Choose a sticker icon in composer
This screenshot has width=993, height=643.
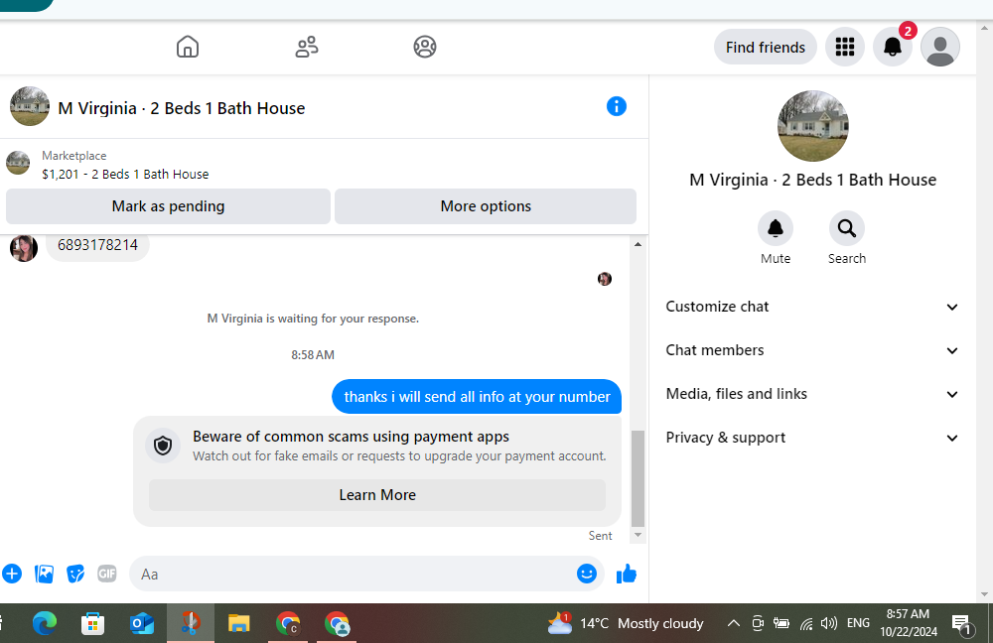(x=75, y=574)
